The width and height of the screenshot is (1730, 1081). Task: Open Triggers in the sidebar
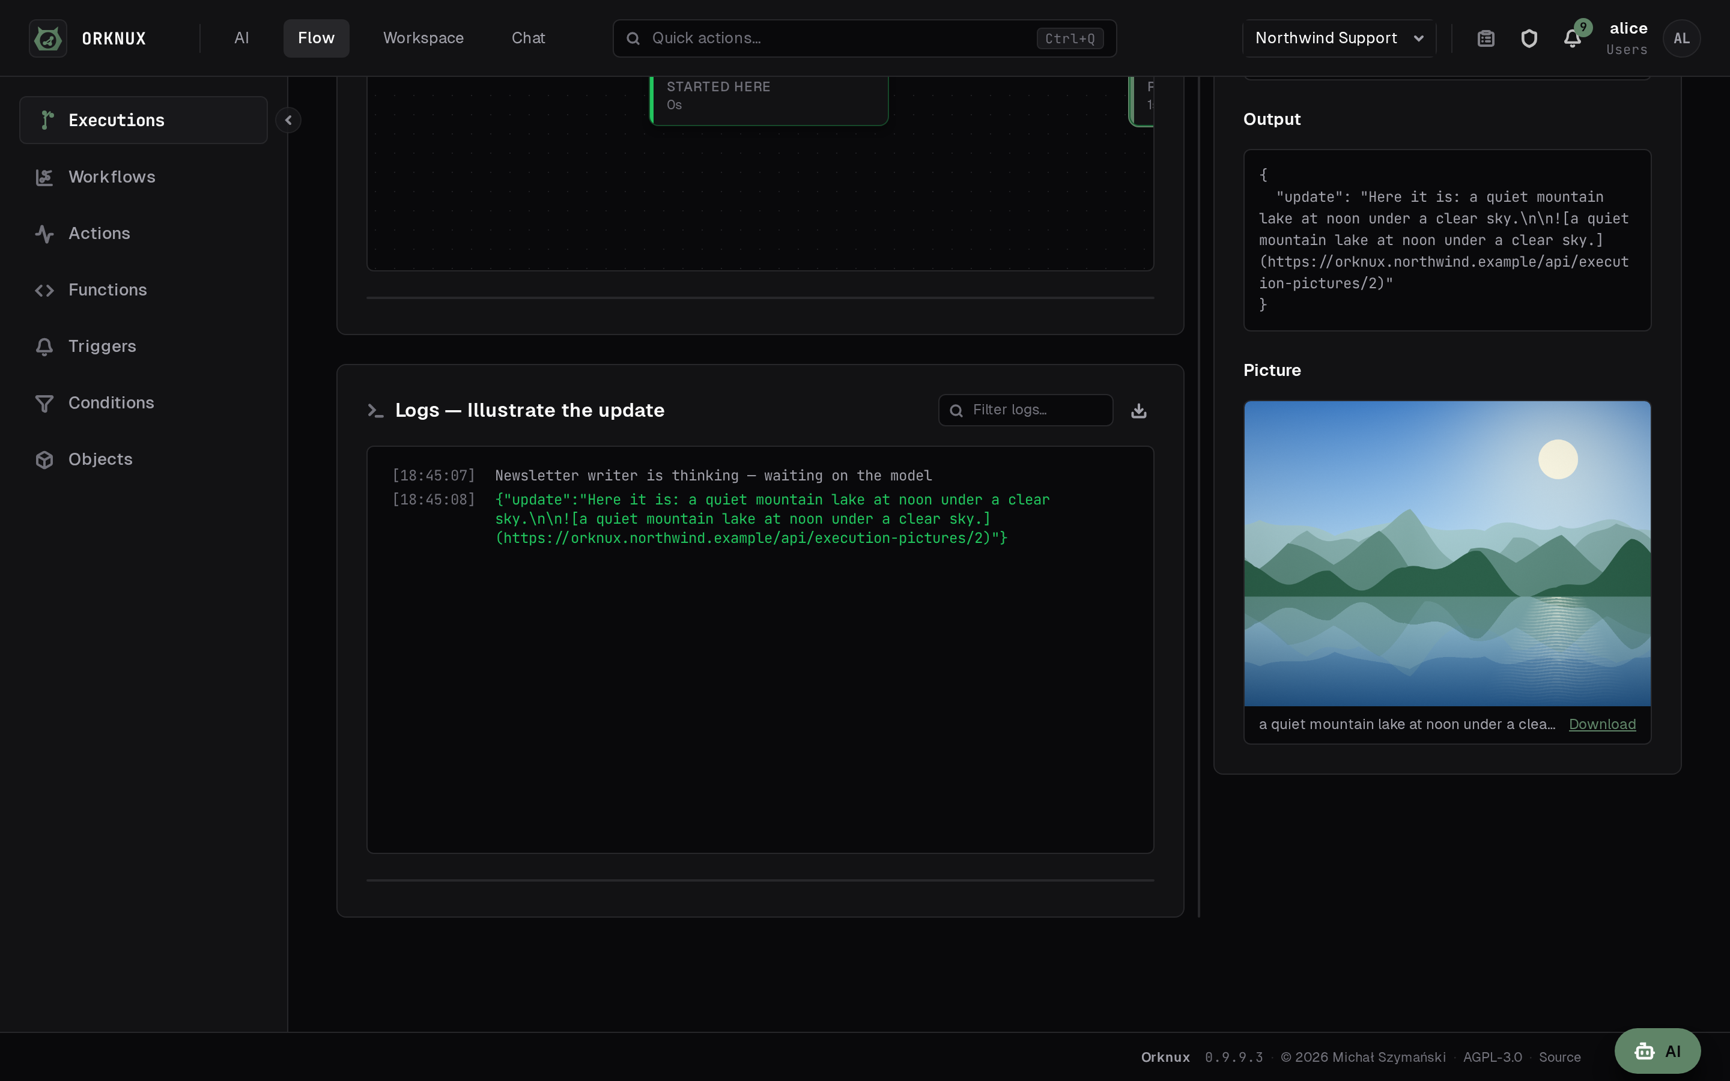point(143,346)
